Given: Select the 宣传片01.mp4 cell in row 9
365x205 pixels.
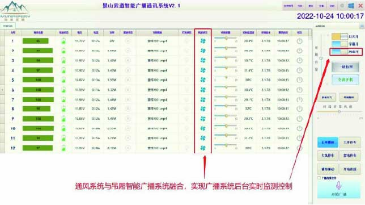Looking at the screenshot, I should tap(157, 119).
